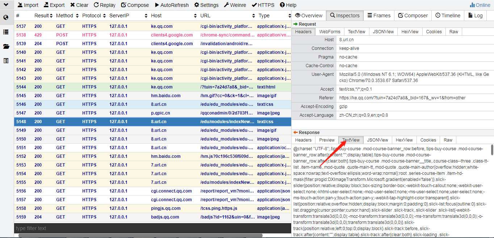
Task: Open the Rules list icon in sidebar
Action: tap(6, 32)
